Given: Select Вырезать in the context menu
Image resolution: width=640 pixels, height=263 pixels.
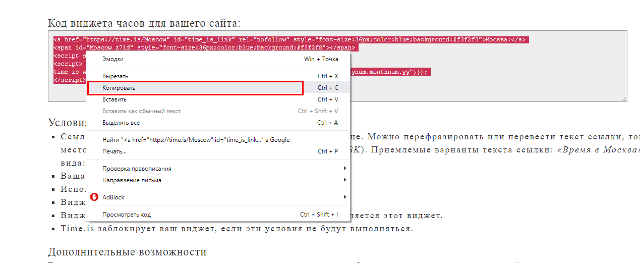Looking at the screenshot, I should click(x=115, y=76).
